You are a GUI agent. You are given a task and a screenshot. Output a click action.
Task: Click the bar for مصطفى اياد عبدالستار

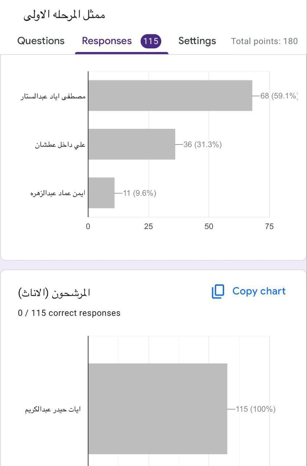(170, 96)
